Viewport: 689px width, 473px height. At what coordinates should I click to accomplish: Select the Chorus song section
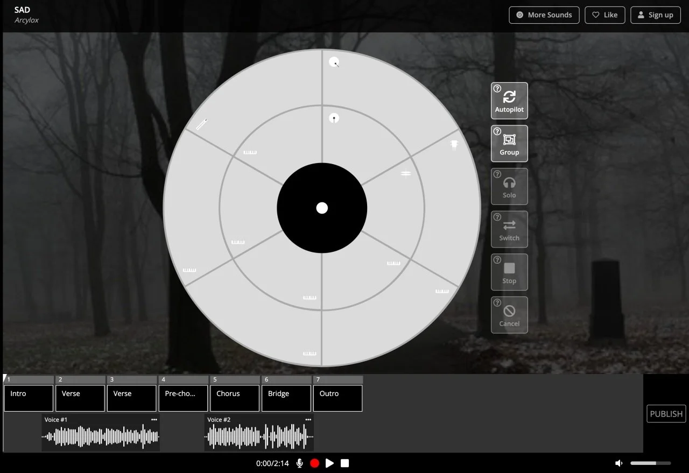[x=234, y=398]
